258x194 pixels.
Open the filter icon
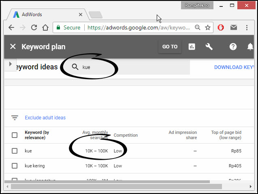tap(15, 117)
